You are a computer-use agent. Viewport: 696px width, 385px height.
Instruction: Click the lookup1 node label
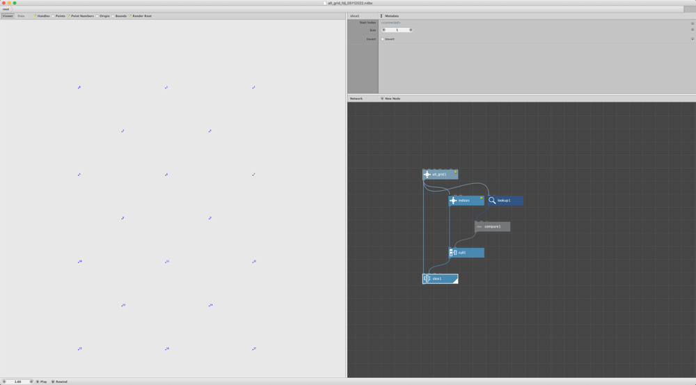[x=504, y=201]
